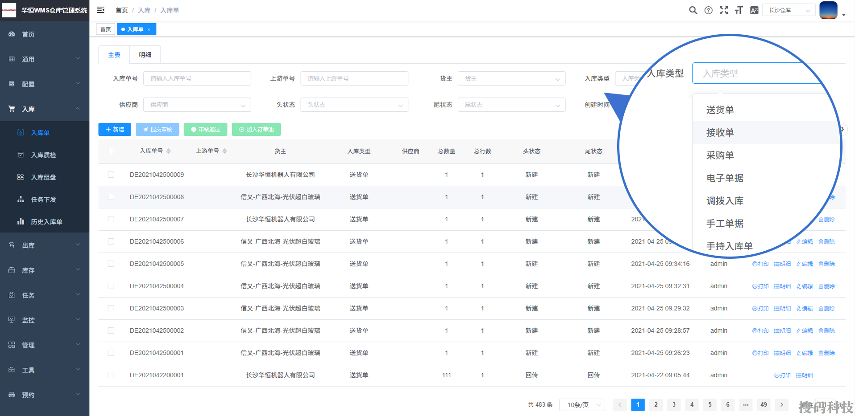Switch to the 明细 tab
This screenshot has height=416, width=855.
[145, 55]
